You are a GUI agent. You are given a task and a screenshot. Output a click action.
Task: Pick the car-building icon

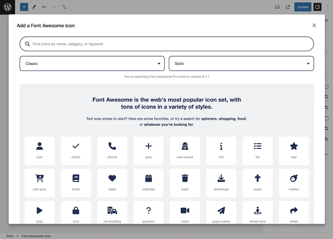112,212
